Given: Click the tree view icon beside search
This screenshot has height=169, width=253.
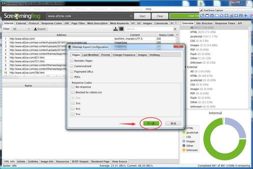Looking at the screenshot, I should click(x=116, y=29).
